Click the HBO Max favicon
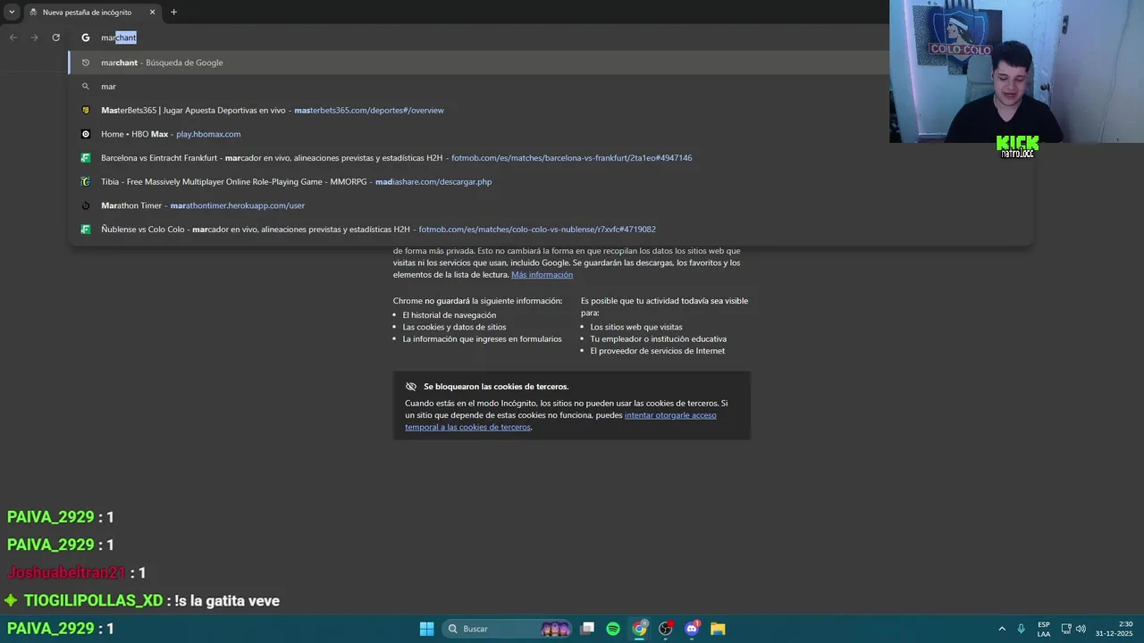This screenshot has width=1144, height=643. pos(86,134)
